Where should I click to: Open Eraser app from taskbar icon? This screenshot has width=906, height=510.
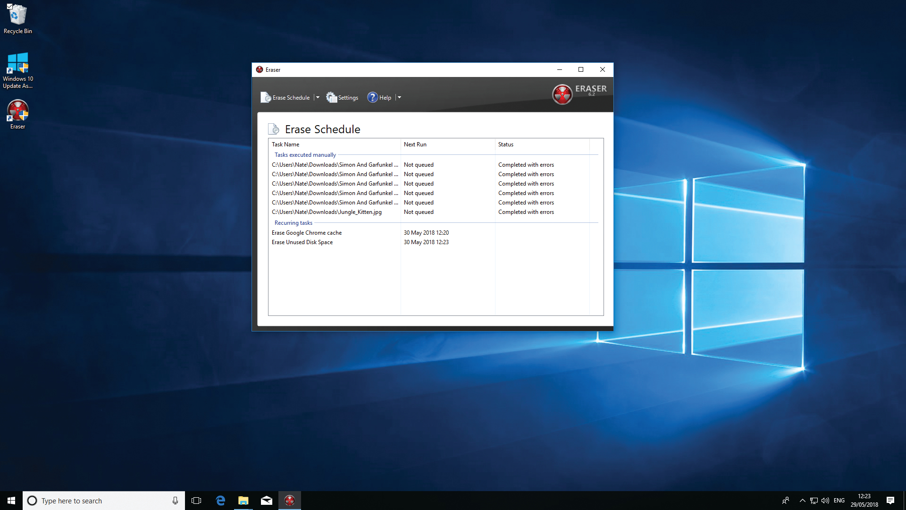(289, 500)
